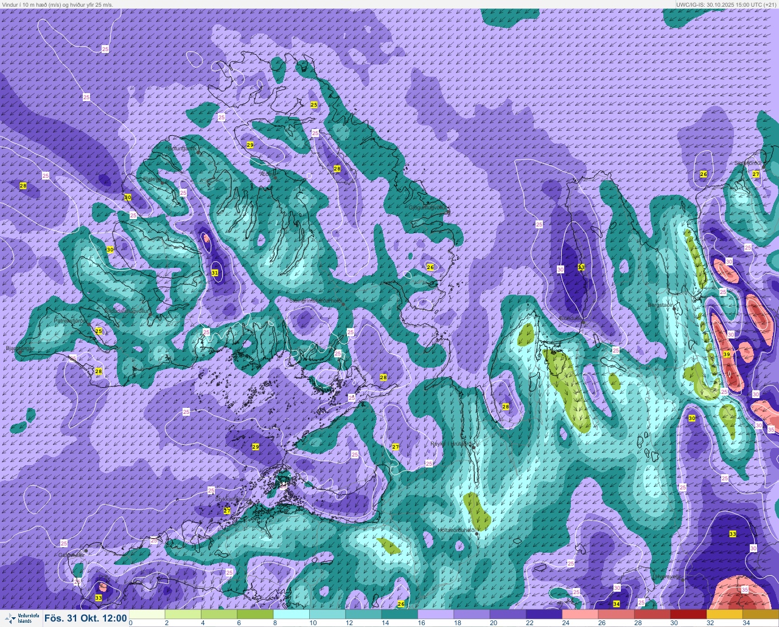This screenshot has width=779, height=627.
Task: Click the Æðey station label
Action: coord(267,173)
